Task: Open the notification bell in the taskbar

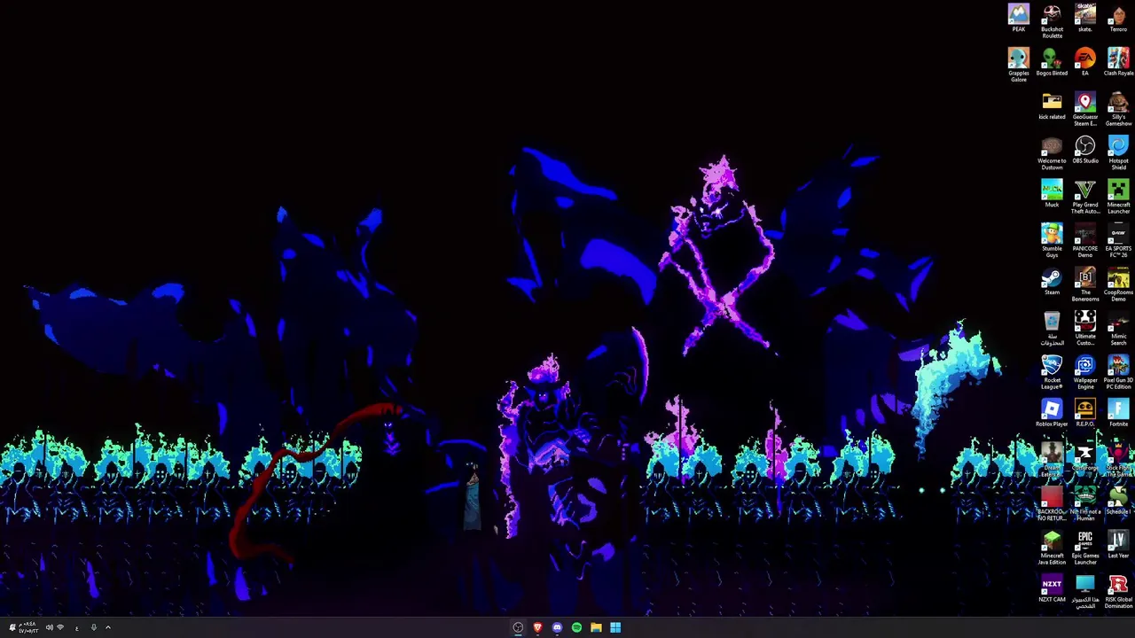Action: 12,627
